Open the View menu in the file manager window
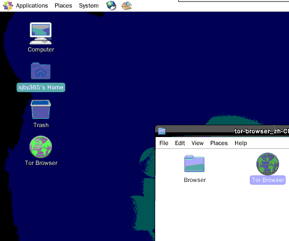289x241 pixels. pos(197,143)
